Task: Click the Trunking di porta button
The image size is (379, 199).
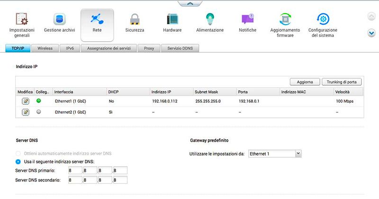Action: (x=342, y=81)
